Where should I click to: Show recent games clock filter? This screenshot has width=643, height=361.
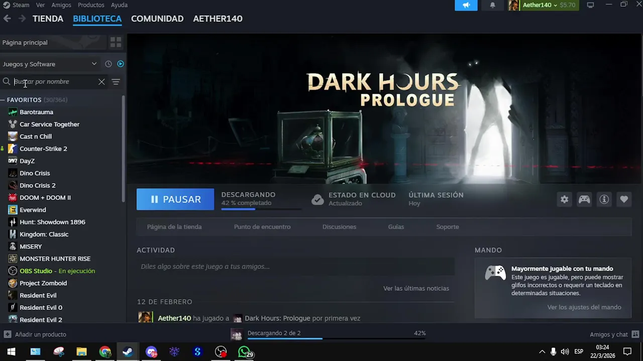(108, 64)
